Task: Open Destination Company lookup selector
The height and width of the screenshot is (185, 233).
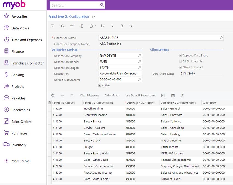Action: click(x=140, y=56)
